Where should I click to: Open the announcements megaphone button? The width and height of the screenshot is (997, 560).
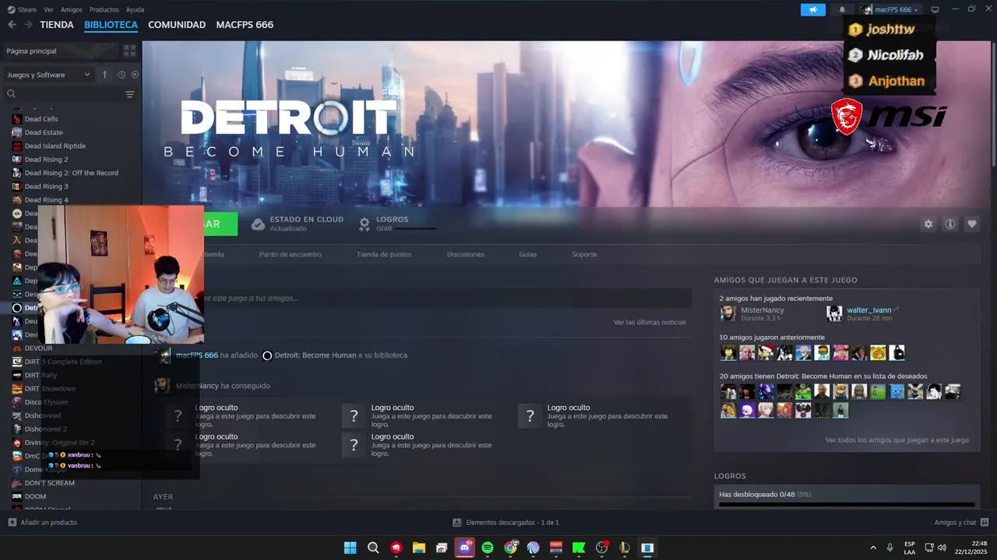(812, 9)
